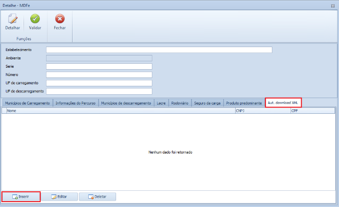Go to the Rodoviário tab
Screen dimensions: 339x207
[x=180, y=103]
